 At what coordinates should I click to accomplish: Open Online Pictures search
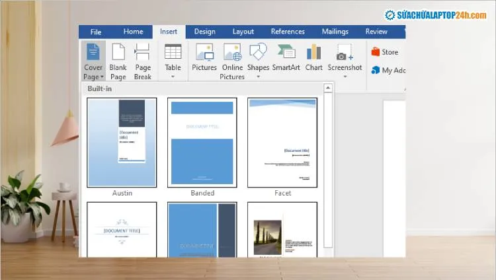[232, 61]
